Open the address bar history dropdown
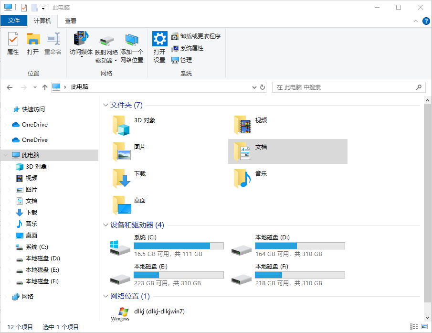Image resolution: width=432 pixels, height=333 pixels. [x=254, y=87]
